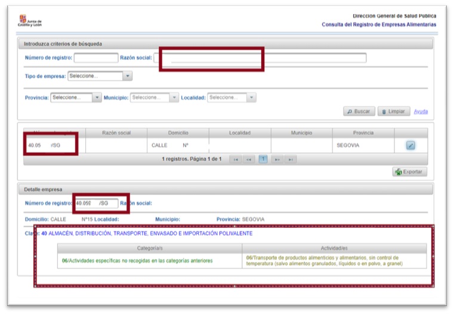Click the Número de registro search field
454x315 pixels.
[96, 58]
